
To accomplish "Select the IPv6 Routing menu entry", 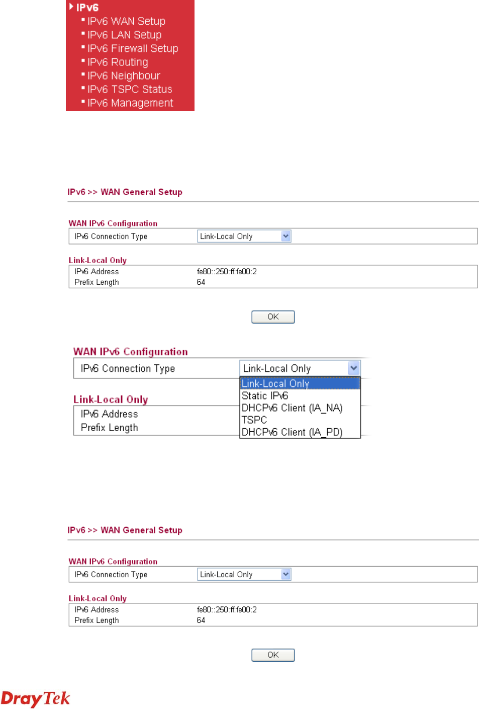I will (x=118, y=62).
